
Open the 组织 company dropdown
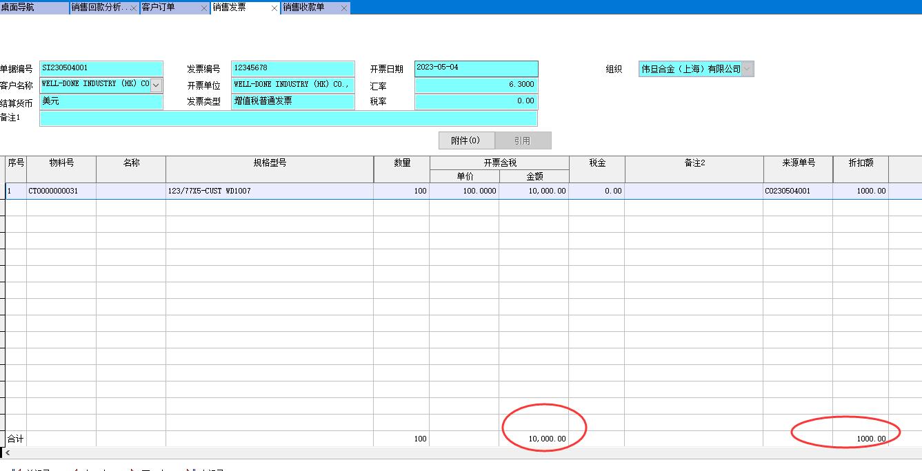(x=747, y=69)
